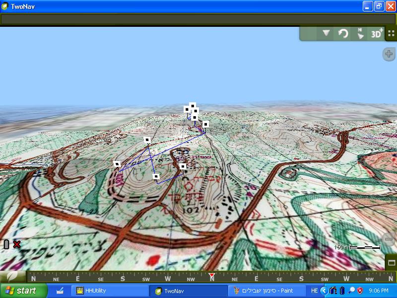Select the leftmost waypoint flag on route

[117, 164]
